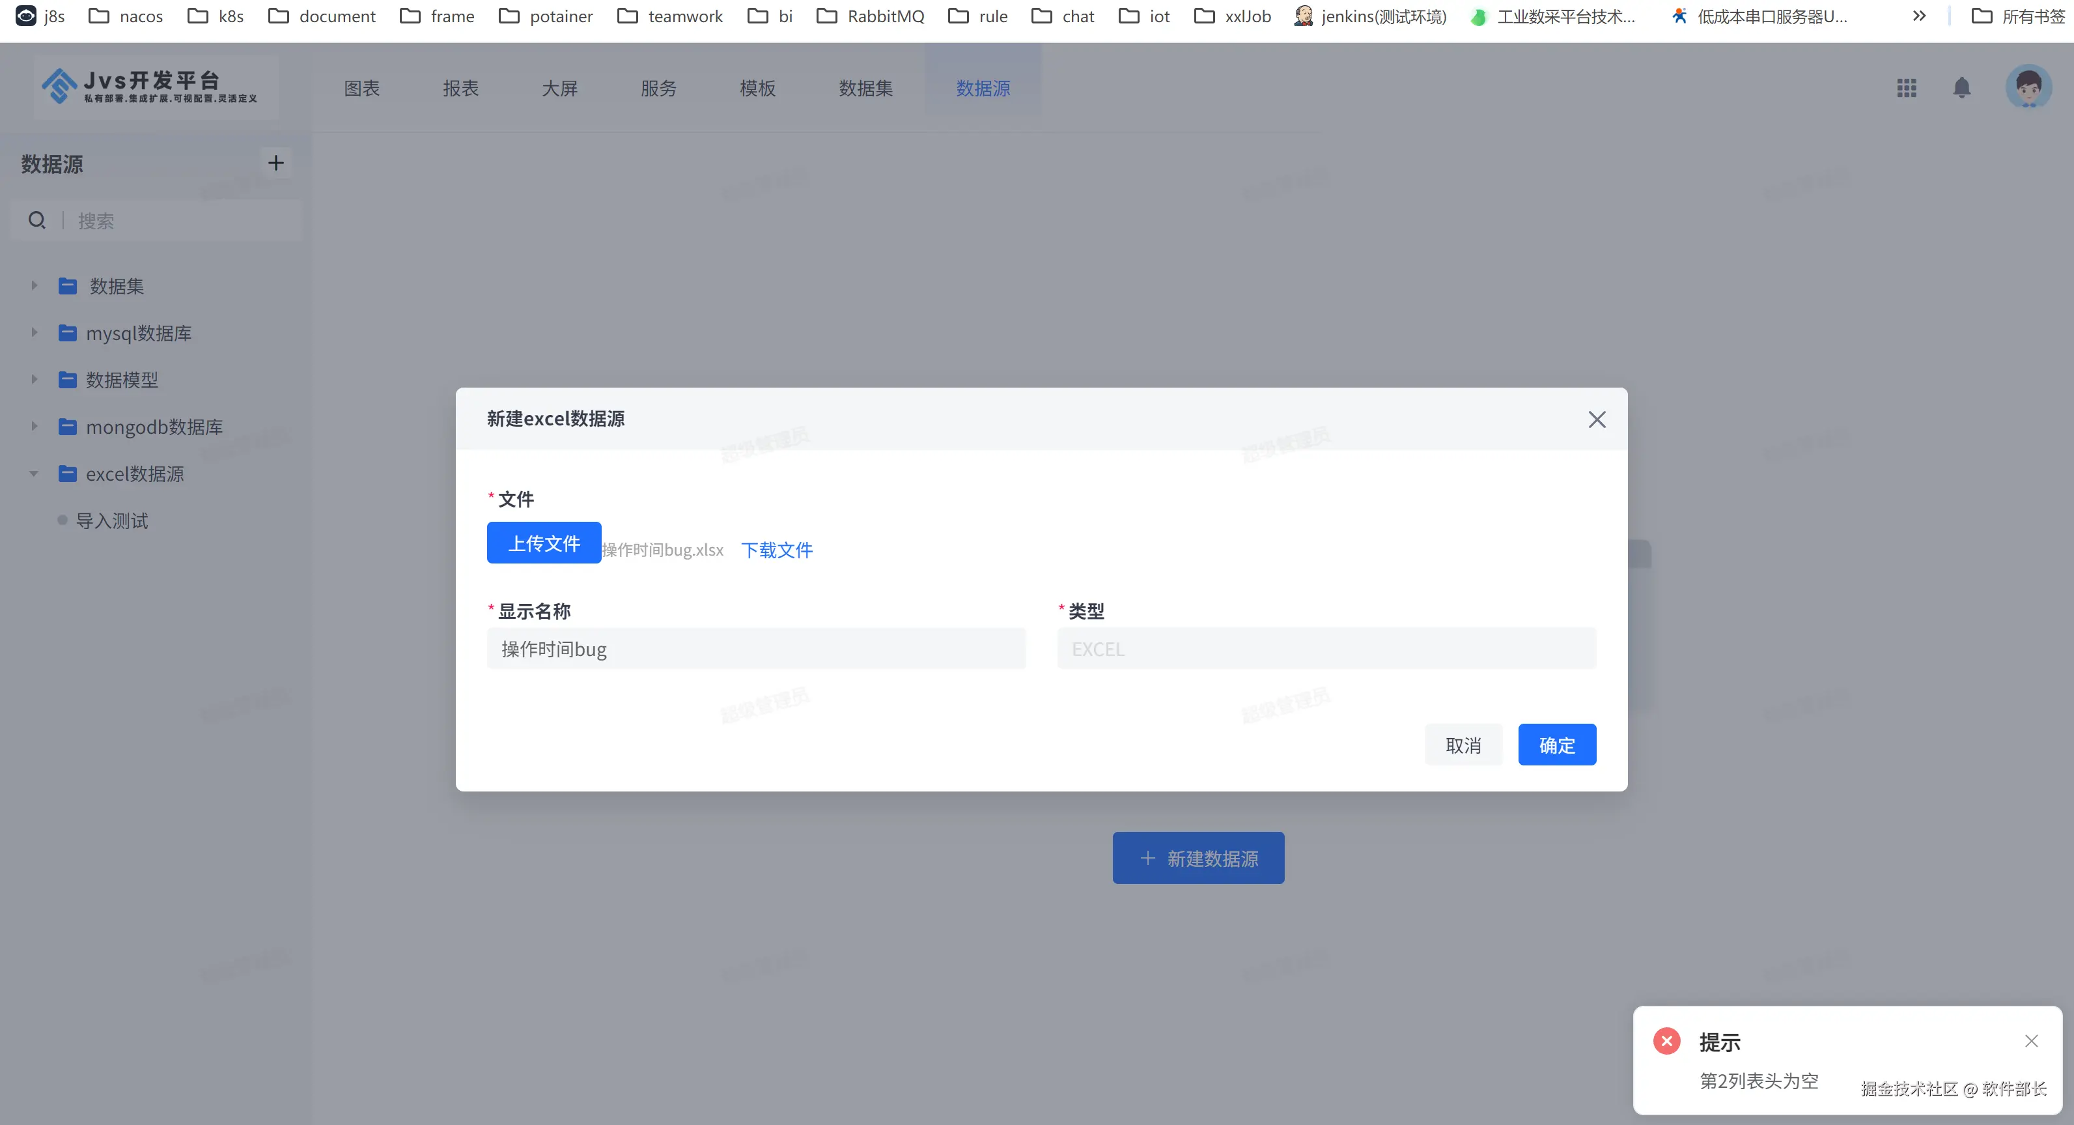Open the notification bell

[1961, 88]
